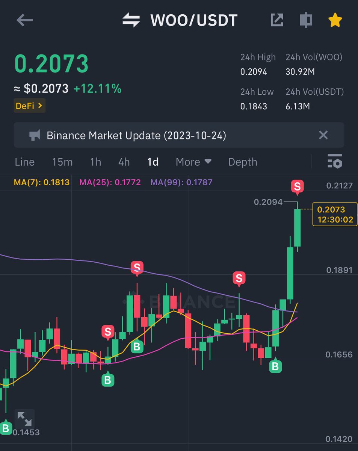Dismiss the Market Update banner
This screenshot has width=358, height=451.
[323, 135]
